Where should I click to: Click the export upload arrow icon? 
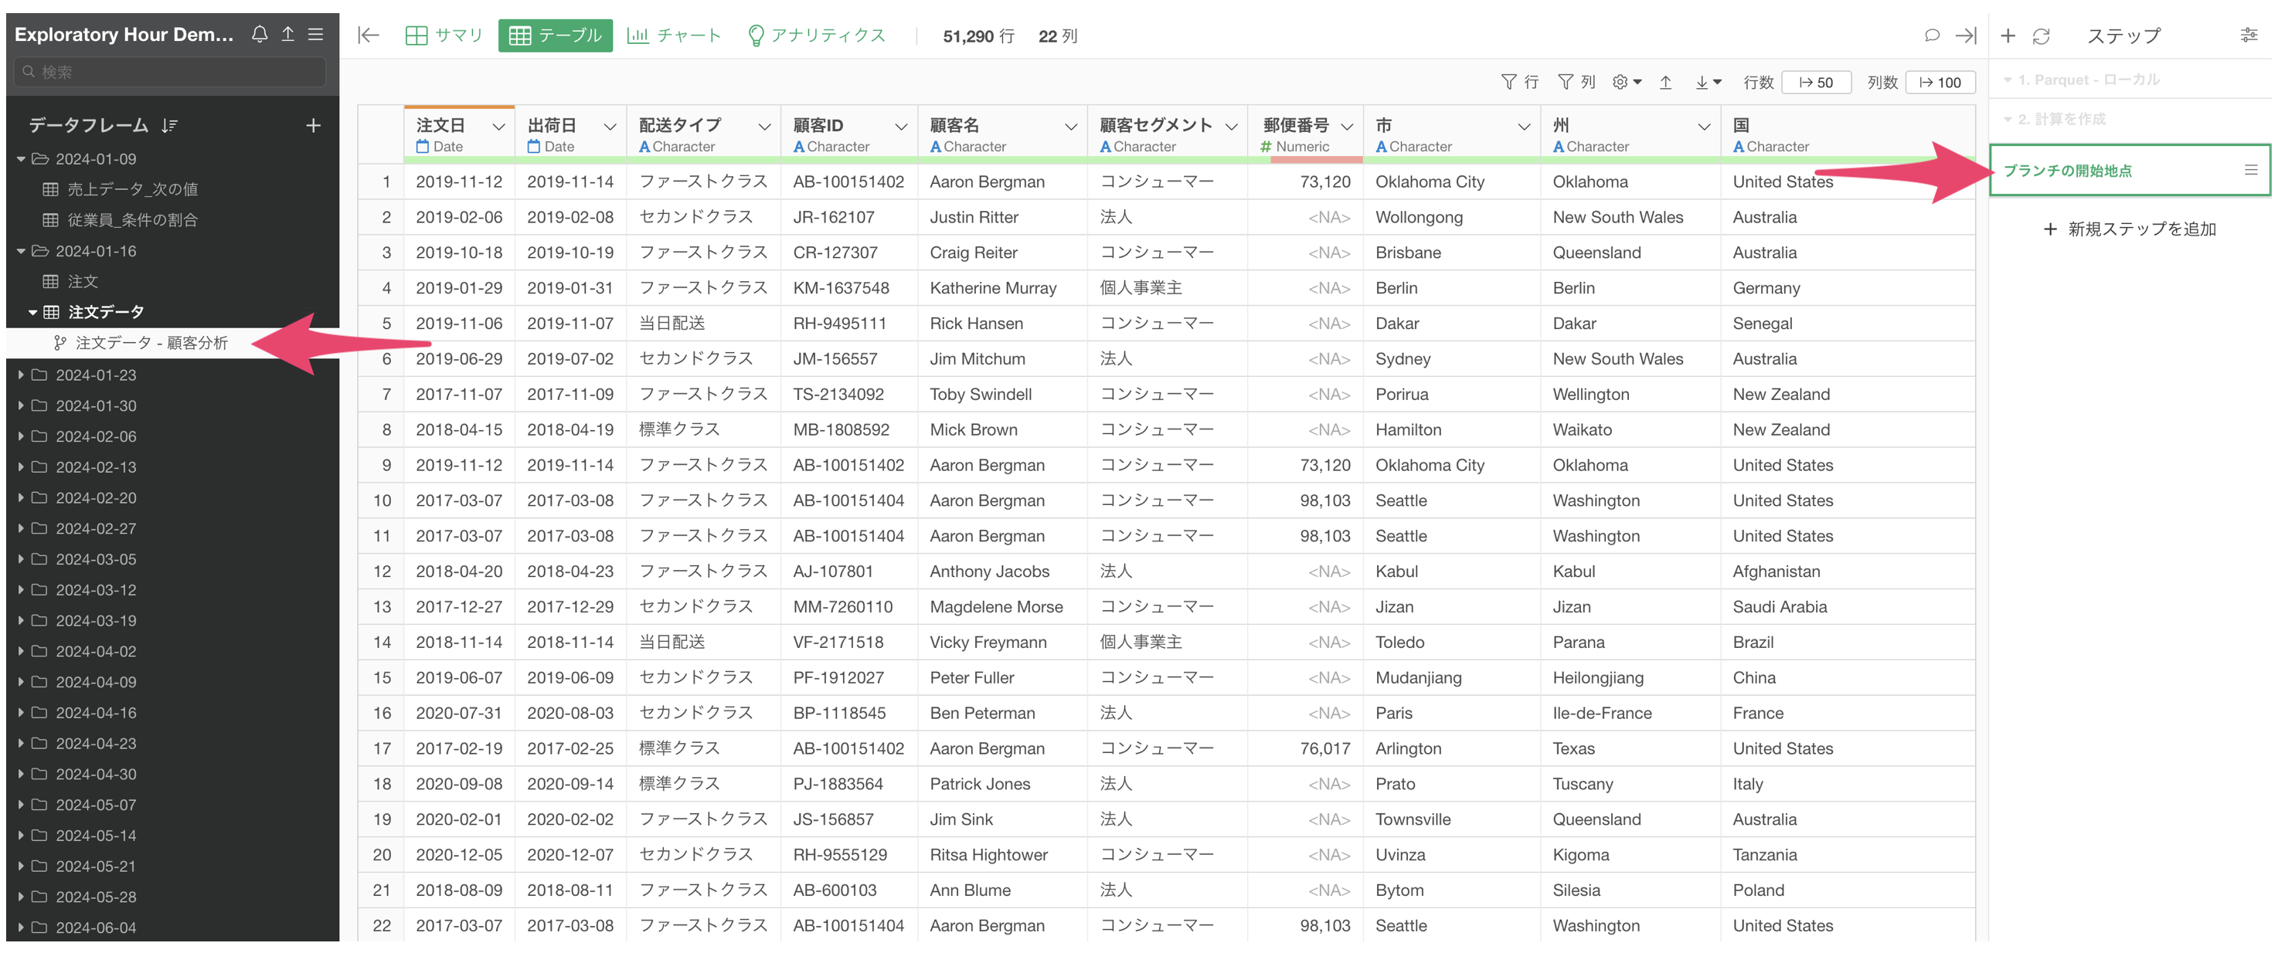click(1665, 82)
